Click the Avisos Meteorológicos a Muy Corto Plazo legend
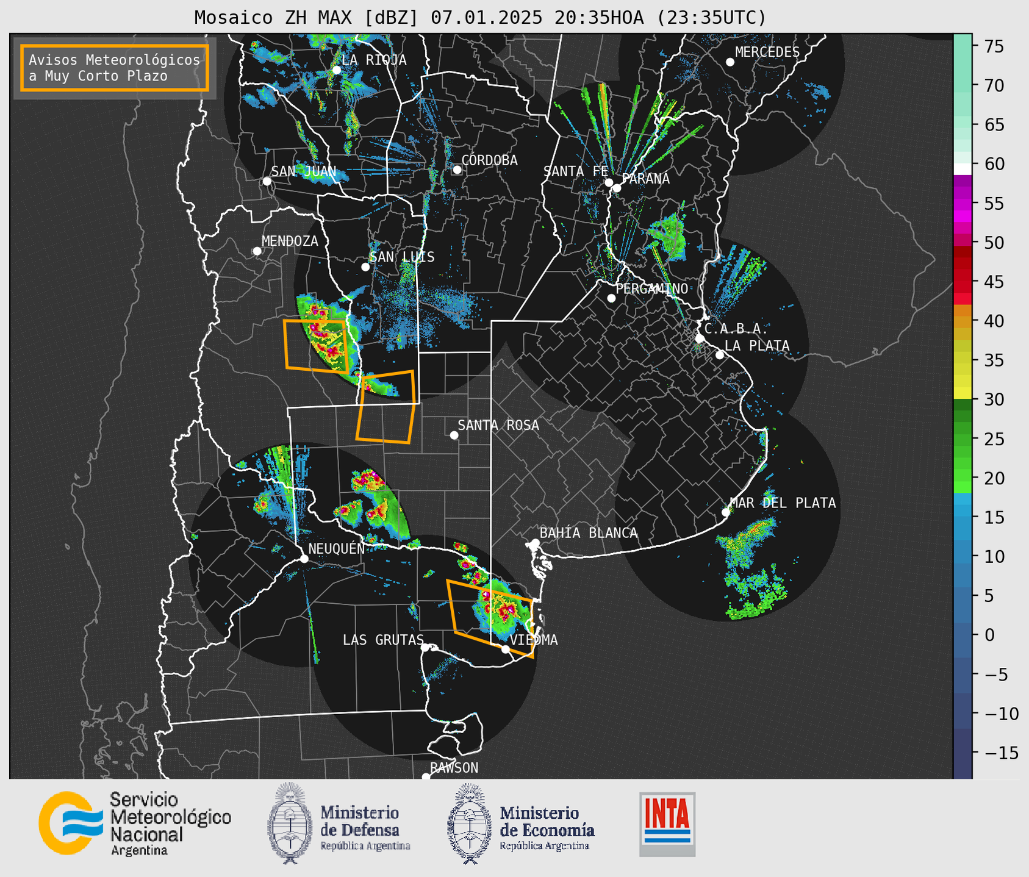The width and height of the screenshot is (1029, 877). click(115, 68)
